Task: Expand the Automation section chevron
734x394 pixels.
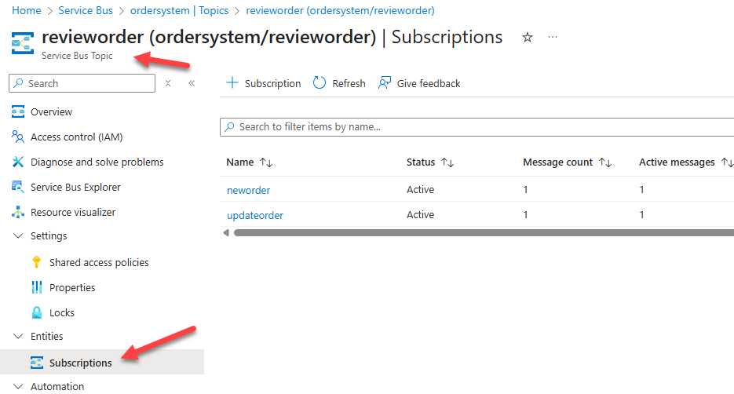Action: [x=18, y=386]
